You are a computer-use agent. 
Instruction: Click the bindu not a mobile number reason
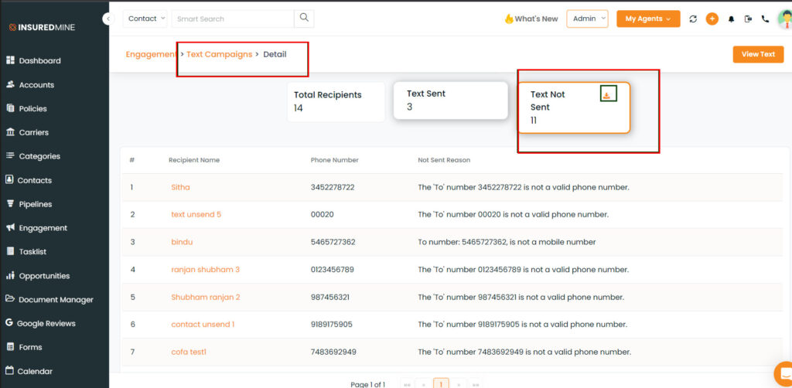pyautogui.click(x=507, y=242)
